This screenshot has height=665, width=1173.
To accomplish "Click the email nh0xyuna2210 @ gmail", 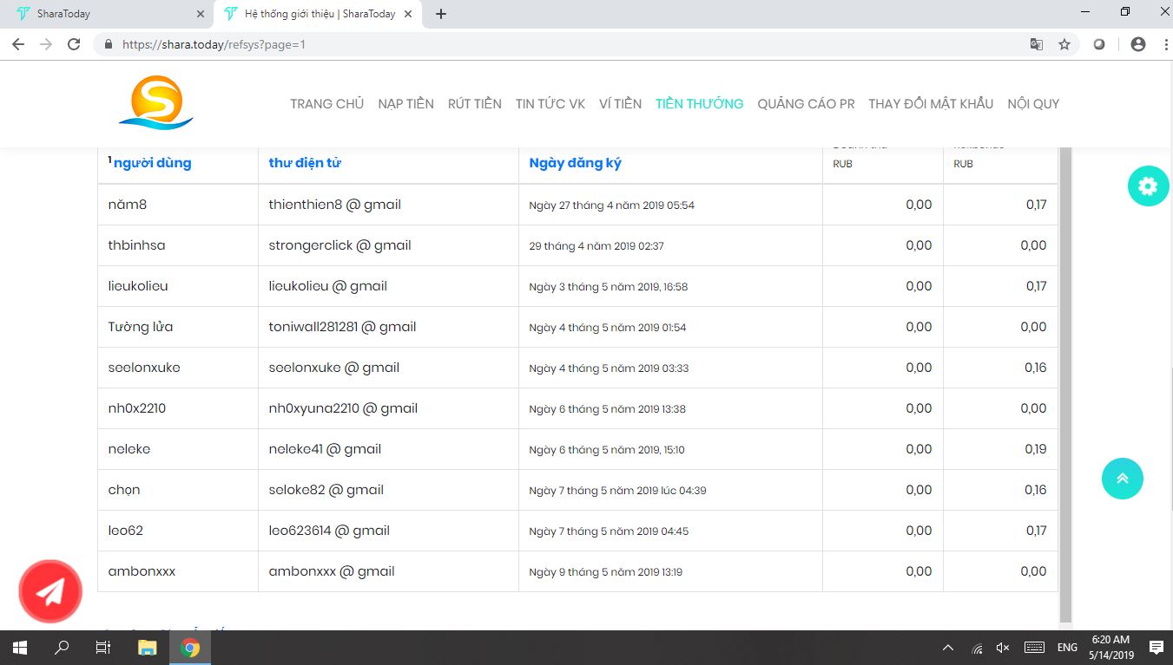I will click(343, 408).
